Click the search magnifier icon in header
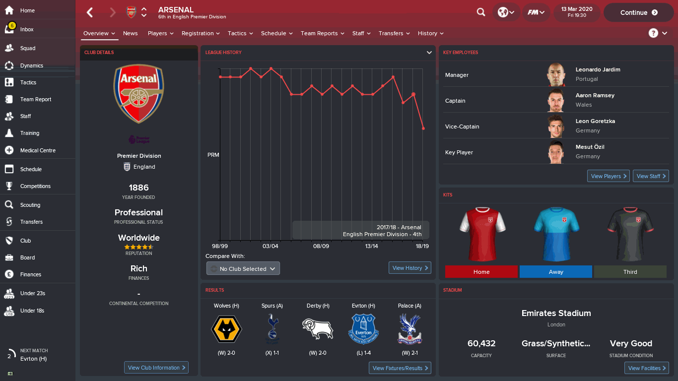Screen dimensions: 678x381 pos(481,12)
